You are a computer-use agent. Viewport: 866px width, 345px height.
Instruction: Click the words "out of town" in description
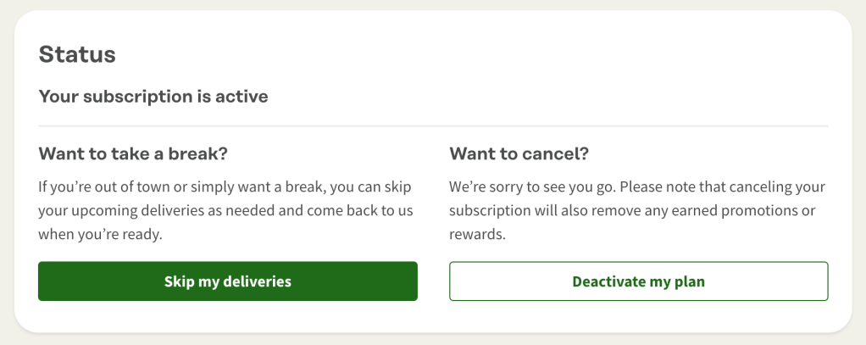coord(122,186)
